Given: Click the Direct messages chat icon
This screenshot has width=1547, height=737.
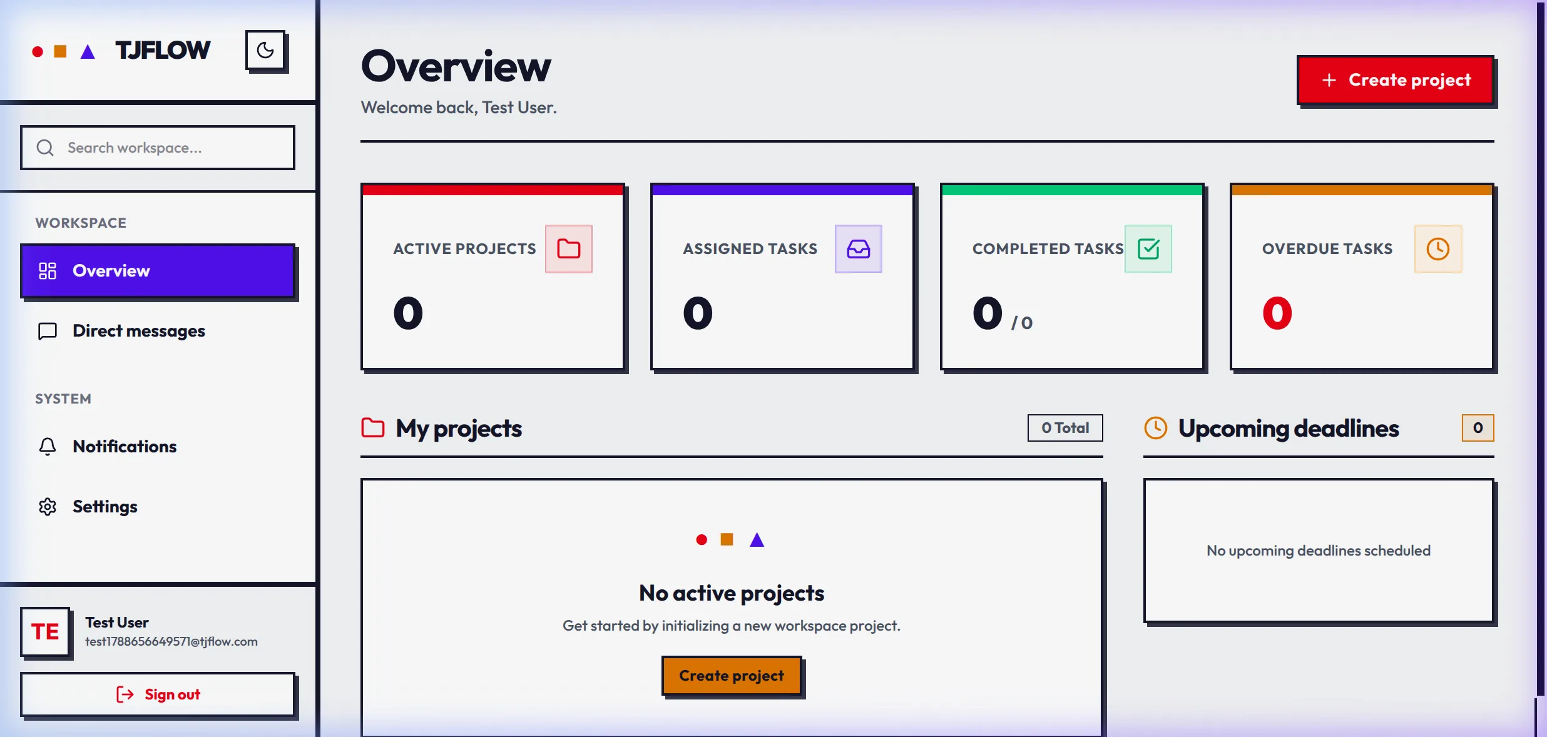Looking at the screenshot, I should pos(48,331).
